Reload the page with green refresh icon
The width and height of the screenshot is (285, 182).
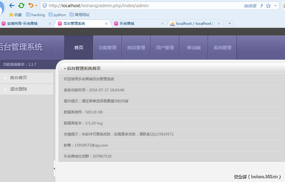pyautogui.click(x=21, y=6)
